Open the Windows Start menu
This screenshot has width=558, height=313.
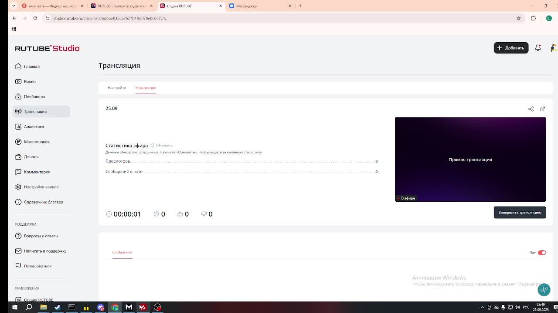point(14,307)
